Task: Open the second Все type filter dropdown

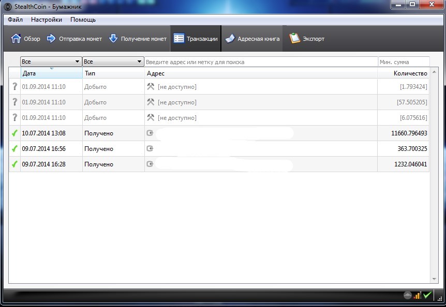Action: point(113,62)
